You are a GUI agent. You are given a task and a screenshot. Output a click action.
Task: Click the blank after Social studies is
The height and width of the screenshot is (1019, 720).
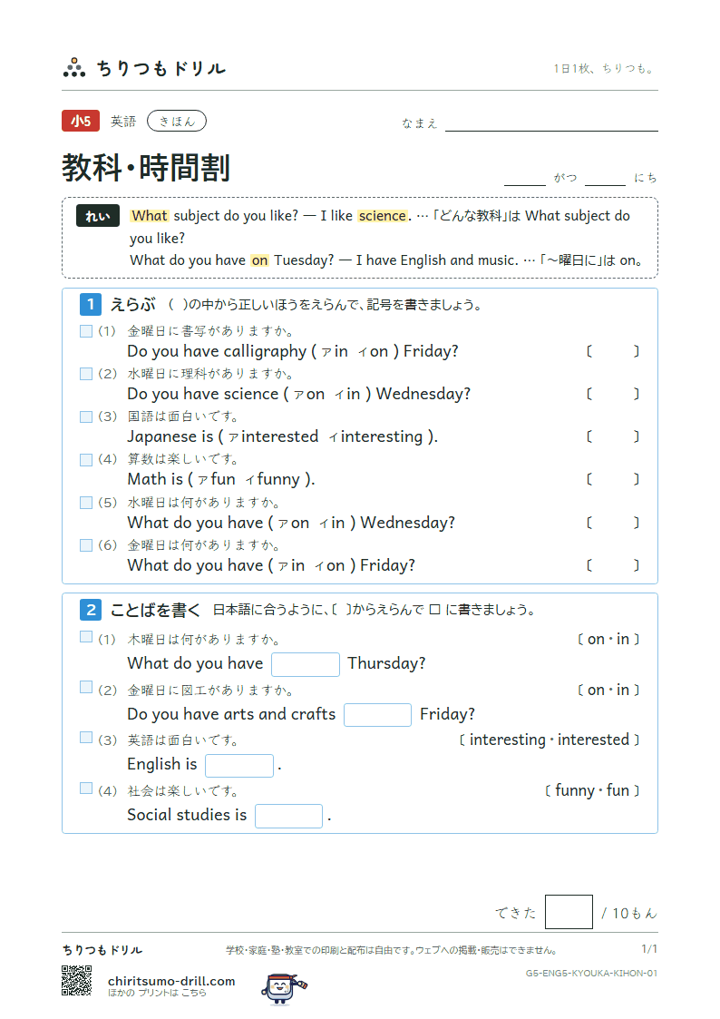[288, 816]
